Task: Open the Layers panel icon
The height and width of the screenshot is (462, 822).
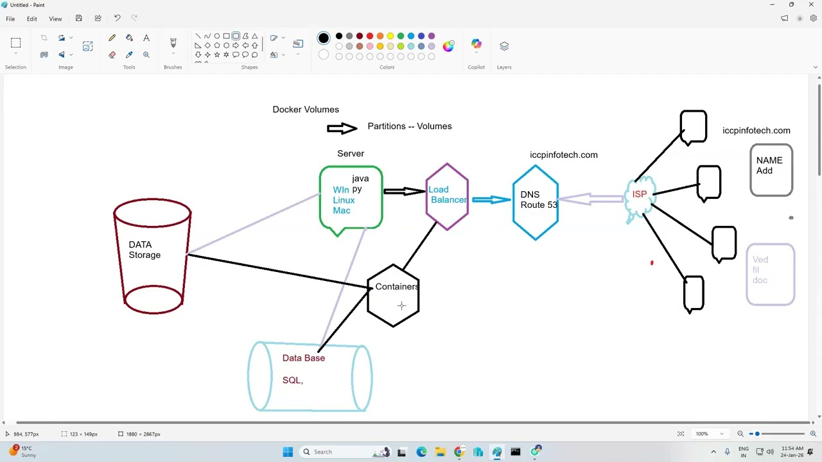Action: click(x=504, y=46)
